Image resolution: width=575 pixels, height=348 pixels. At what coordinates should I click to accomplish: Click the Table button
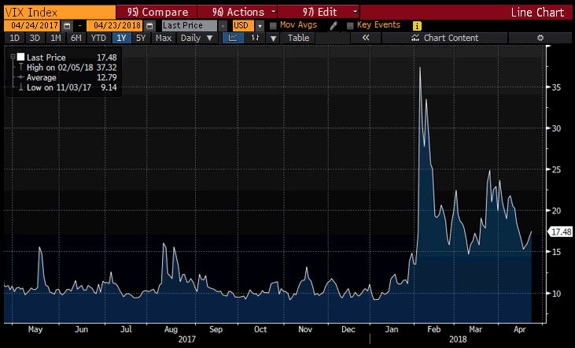click(x=298, y=38)
